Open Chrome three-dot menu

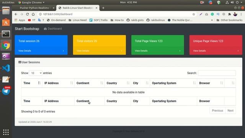[241, 14]
